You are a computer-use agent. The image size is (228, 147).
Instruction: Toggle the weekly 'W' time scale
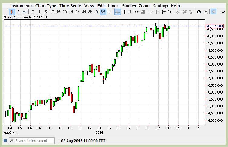103,12
